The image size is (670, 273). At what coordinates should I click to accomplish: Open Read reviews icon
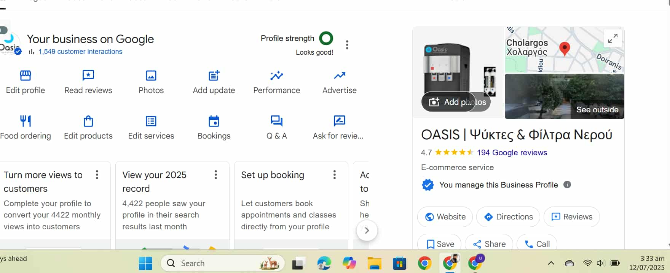(x=88, y=76)
